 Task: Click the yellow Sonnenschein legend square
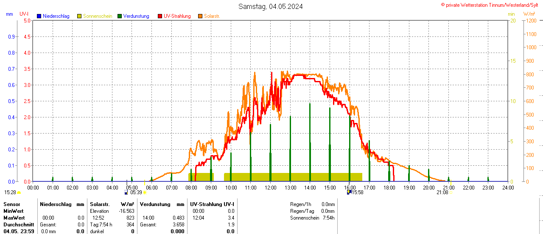[x=79, y=16]
